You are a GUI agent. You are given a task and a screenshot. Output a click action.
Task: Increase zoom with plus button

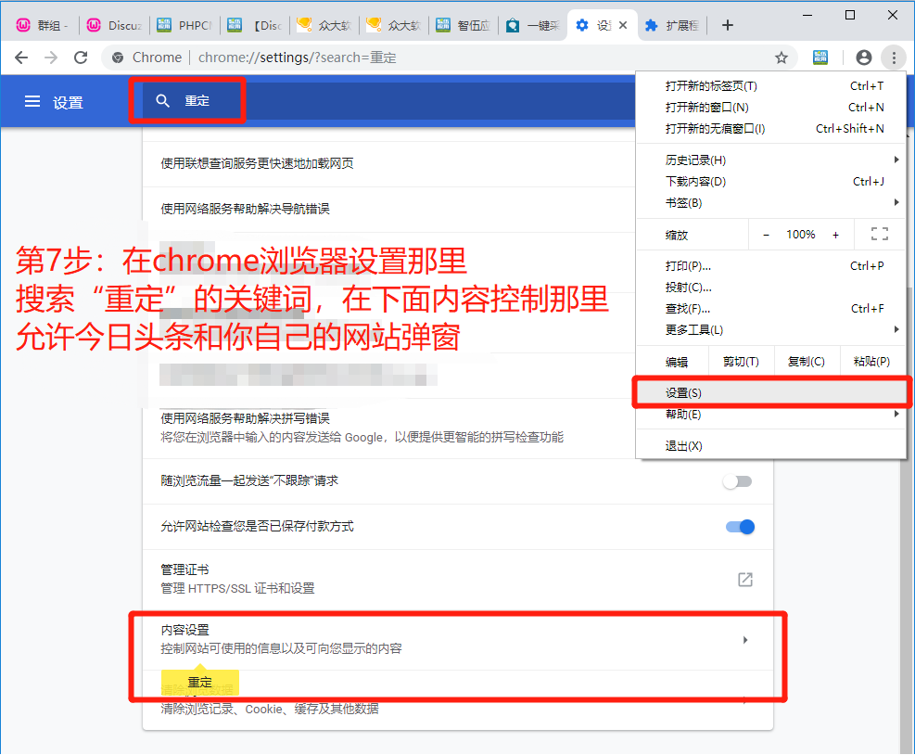[x=835, y=235]
